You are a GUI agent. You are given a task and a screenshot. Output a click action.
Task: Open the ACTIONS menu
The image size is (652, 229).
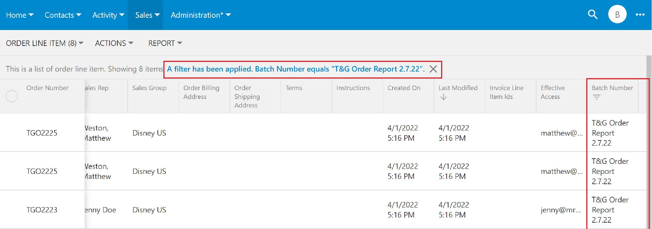tap(114, 43)
